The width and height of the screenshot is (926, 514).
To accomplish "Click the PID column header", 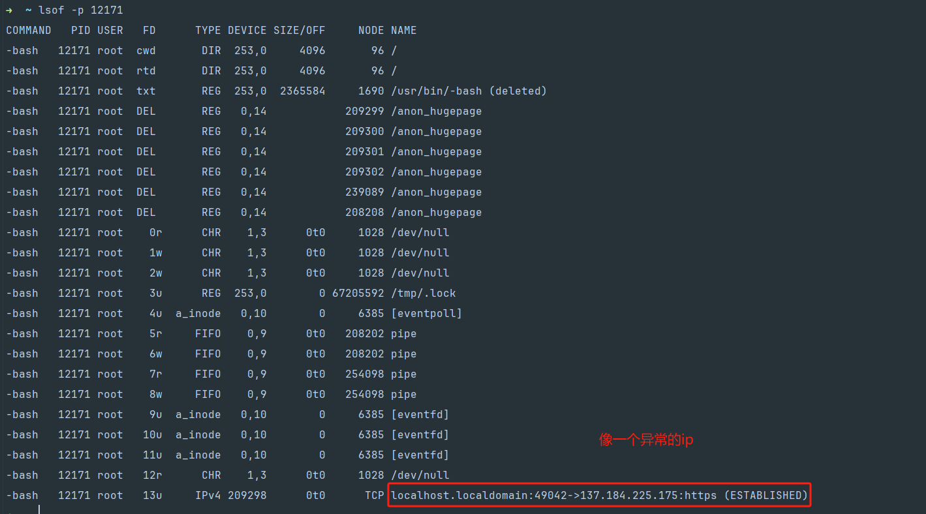I will coord(81,31).
